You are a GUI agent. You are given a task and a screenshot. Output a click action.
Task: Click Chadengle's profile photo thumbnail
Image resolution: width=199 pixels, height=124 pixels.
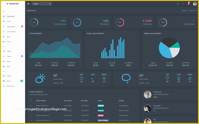(148, 95)
